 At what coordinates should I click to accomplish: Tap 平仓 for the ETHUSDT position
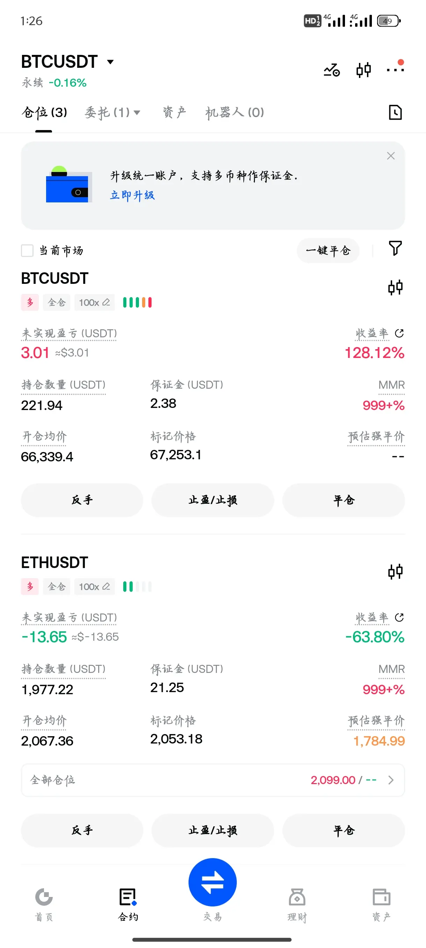343,830
